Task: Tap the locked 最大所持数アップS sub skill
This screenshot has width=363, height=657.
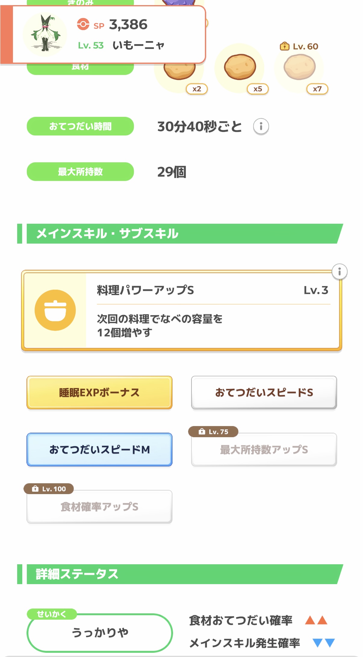Action: [x=264, y=450]
